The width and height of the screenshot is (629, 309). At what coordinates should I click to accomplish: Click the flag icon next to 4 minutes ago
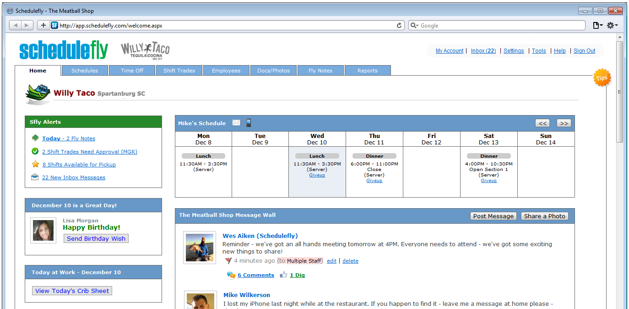228,260
